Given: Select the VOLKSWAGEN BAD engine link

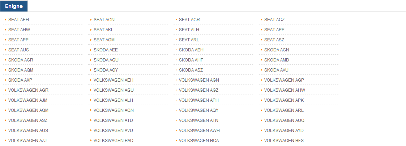Looking at the screenshot, I should [x=114, y=141].
